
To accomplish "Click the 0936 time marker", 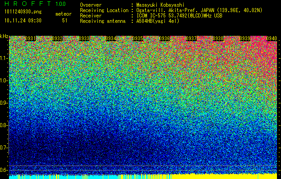I will (x=164, y=38).
